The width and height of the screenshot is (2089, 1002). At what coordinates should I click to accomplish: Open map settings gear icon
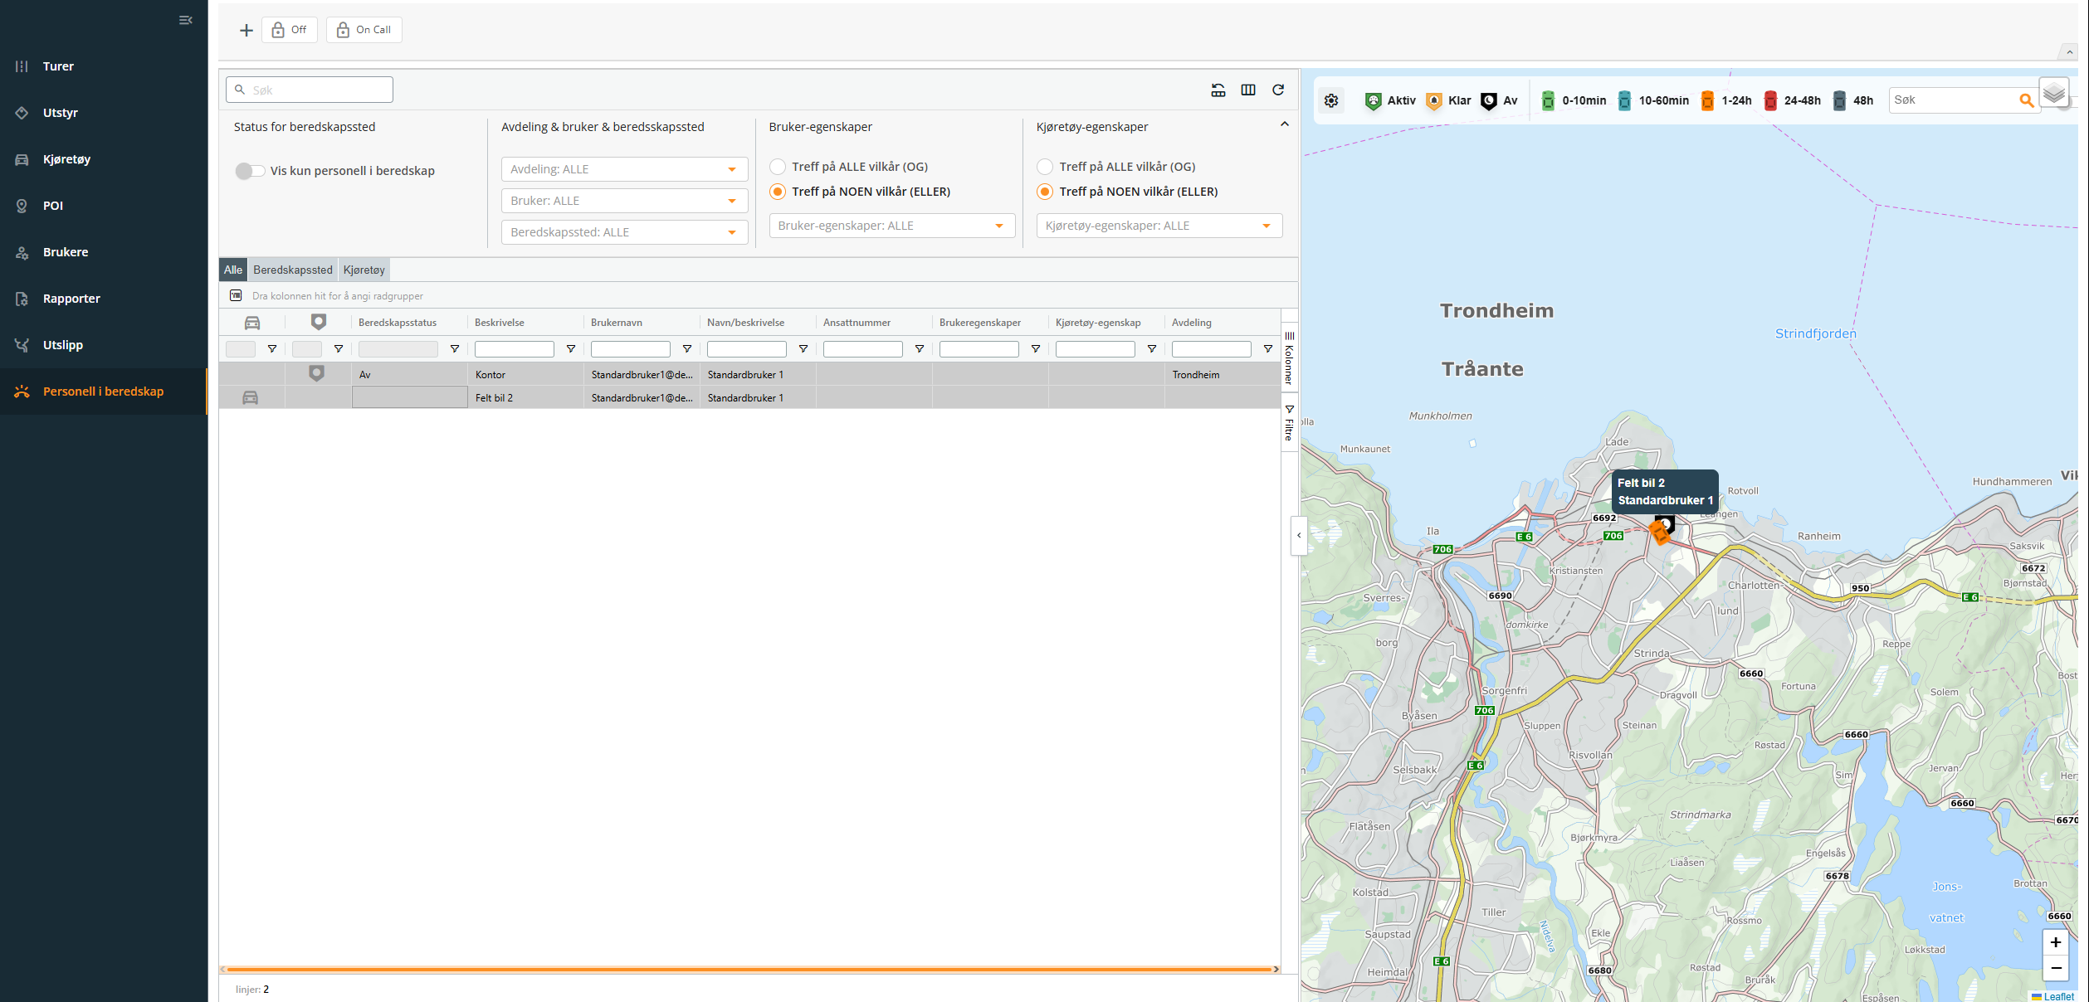click(x=1331, y=100)
